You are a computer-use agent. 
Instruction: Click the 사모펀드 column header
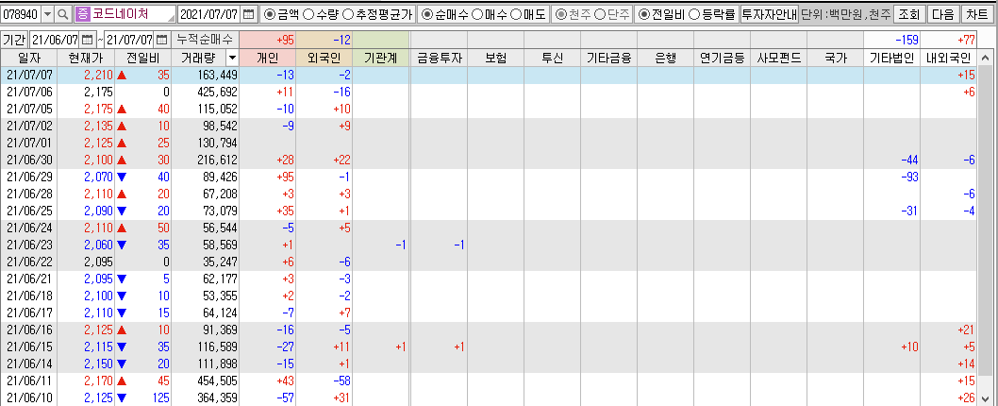[x=778, y=59]
